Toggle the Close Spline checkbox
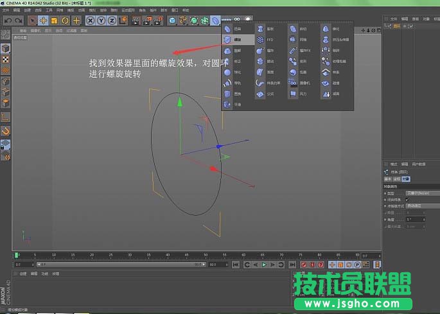This screenshot has width=440, height=314. pyautogui.click(x=407, y=200)
